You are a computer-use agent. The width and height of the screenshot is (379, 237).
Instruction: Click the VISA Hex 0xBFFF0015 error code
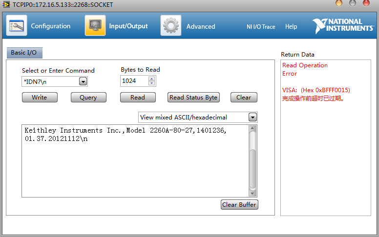pos(316,90)
